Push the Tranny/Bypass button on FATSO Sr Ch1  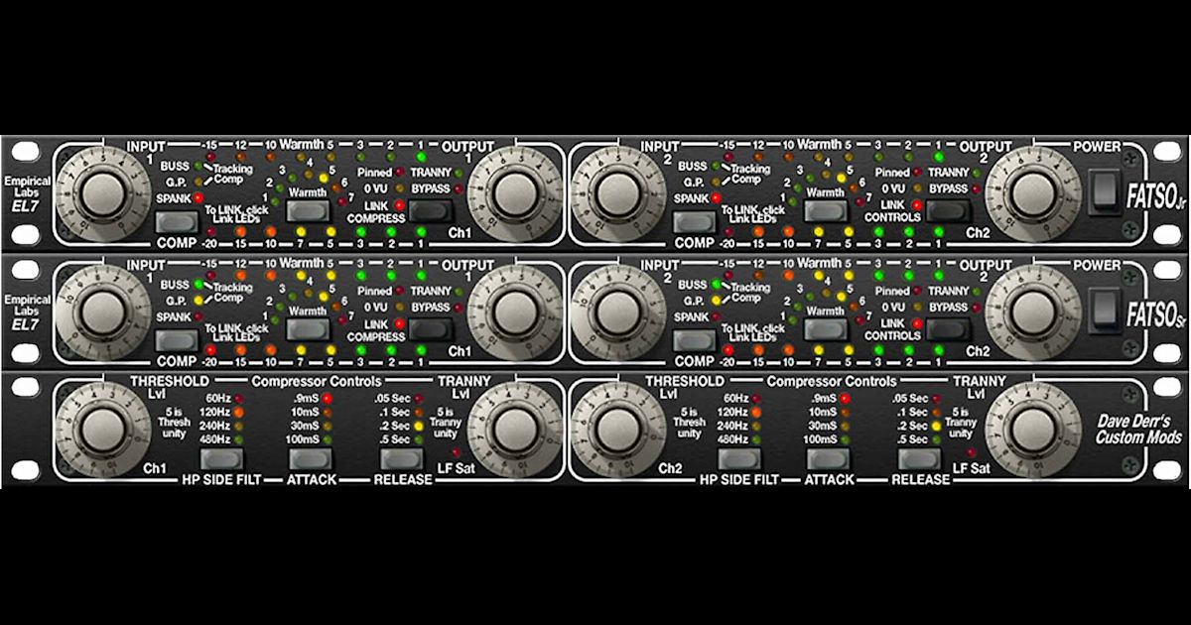(x=431, y=329)
